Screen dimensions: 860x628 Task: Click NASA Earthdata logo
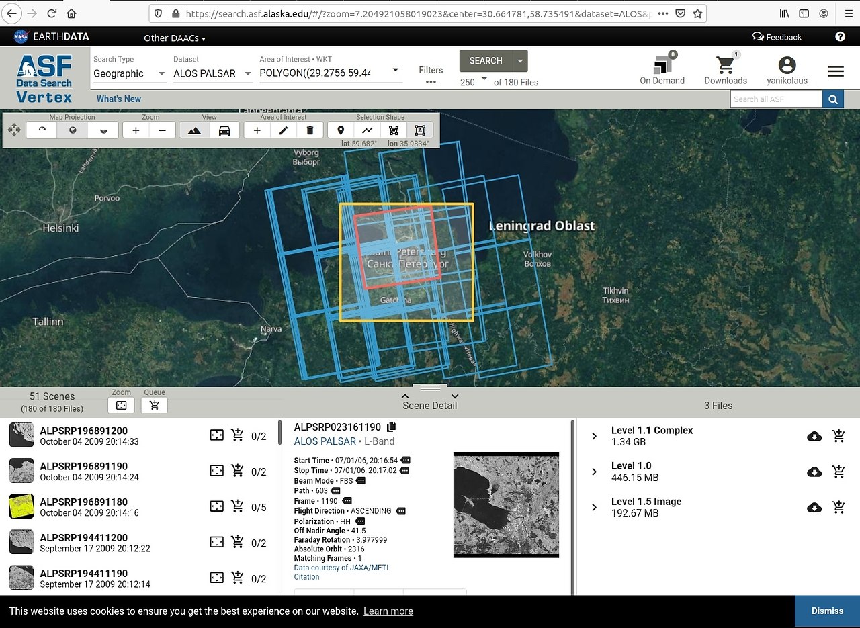tap(52, 37)
